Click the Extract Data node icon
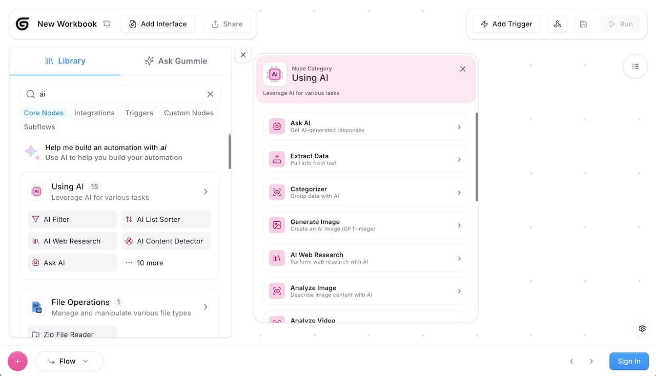Viewport: 656px width, 376px height. (277, 159)
